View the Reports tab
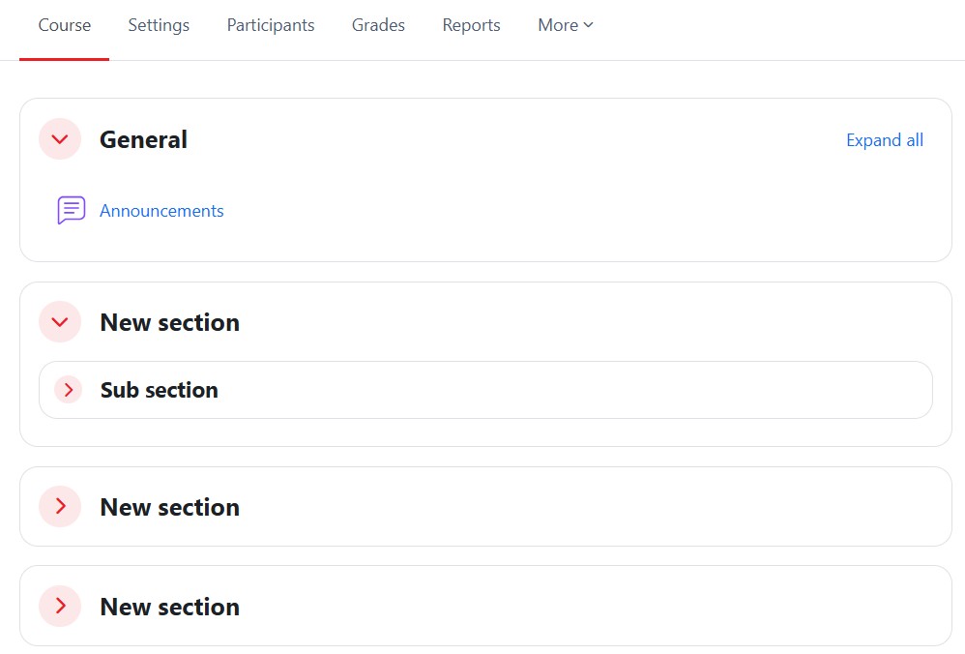This screenshot has width=965, height=654. click(471, 25)
